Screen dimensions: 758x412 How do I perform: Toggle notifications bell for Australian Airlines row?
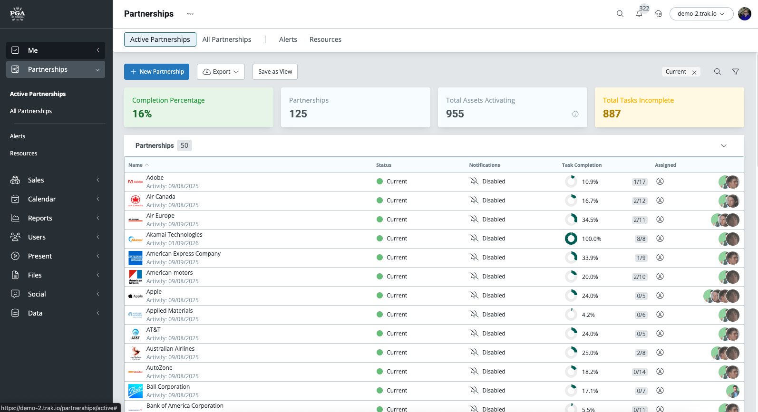(474, 353)
